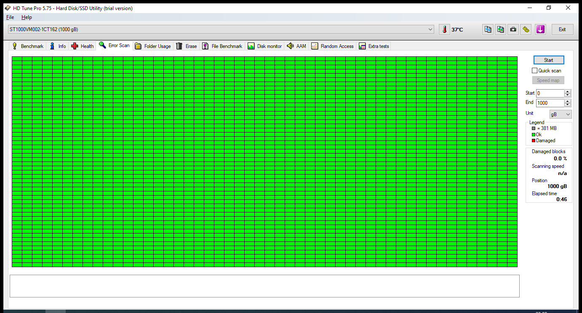Screen dimensions: 582x313
Task: Expand the ST1000VM002 drive selector
Action: pos(221,29)
